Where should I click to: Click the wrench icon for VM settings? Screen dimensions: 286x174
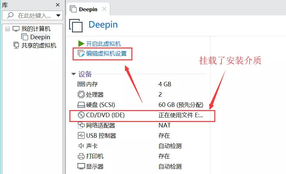point(81,54)
